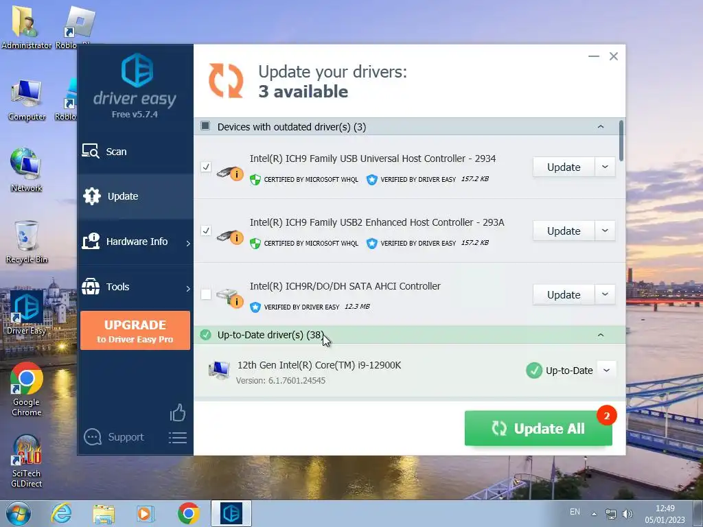Check the SATA AHCI Controller checkbox

pos(206,294)
